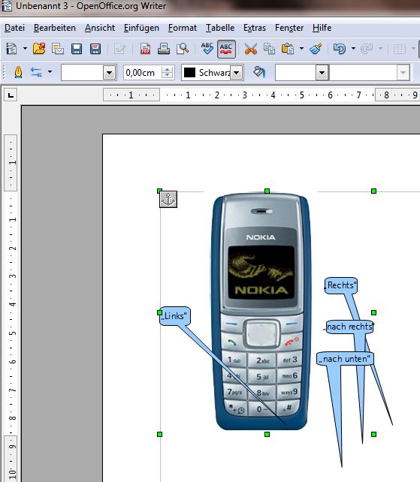Click the Open file folder icon
The width and height of the screenshot is (420, 482).
pyautogui.click(x=39, y=49)
